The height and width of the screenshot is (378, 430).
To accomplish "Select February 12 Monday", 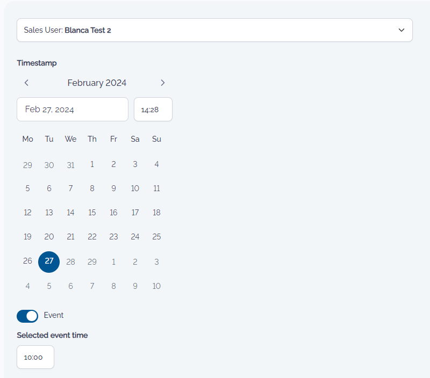I will pos(27,213).
